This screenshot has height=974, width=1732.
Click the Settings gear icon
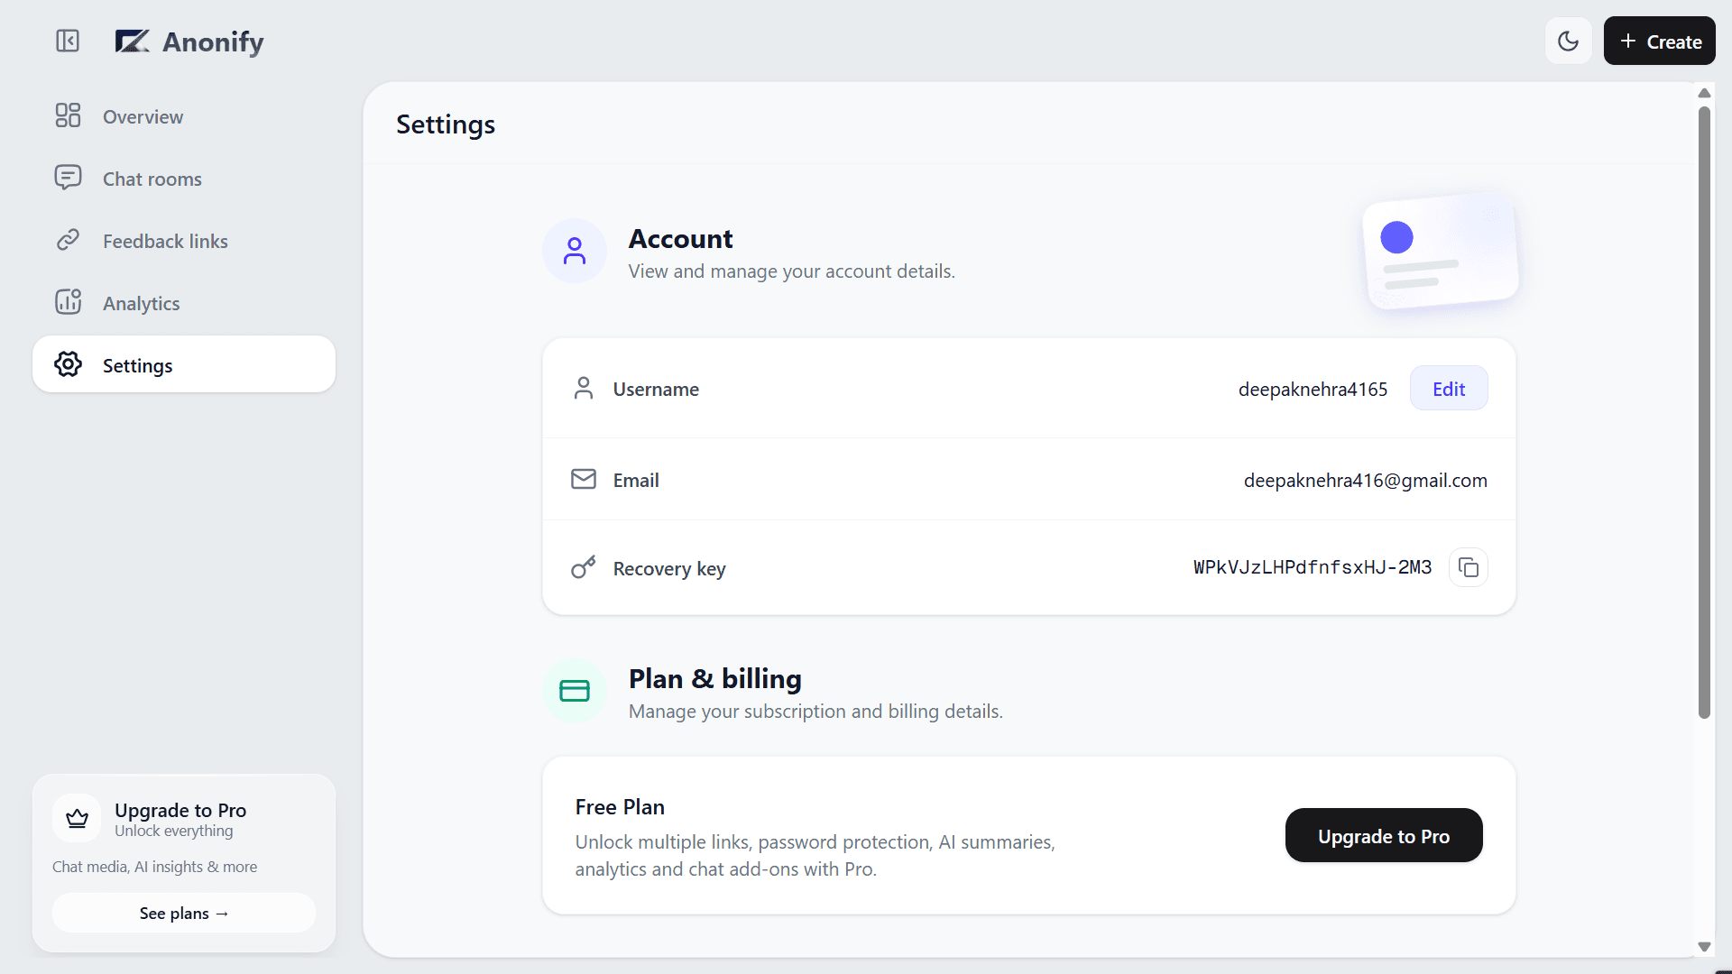click(68, 363)
